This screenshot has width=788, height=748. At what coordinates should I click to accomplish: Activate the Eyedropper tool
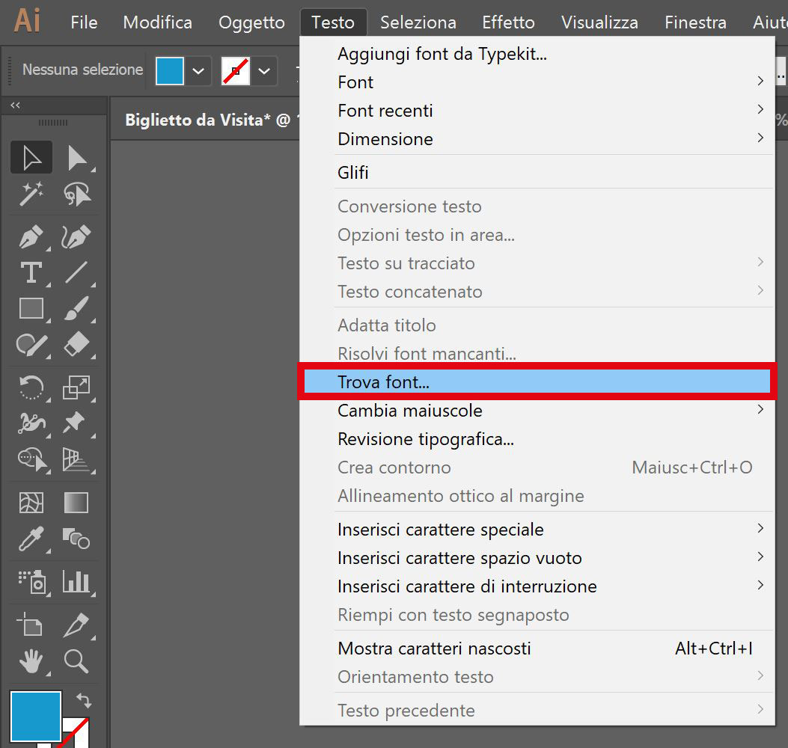coord(31,538)
